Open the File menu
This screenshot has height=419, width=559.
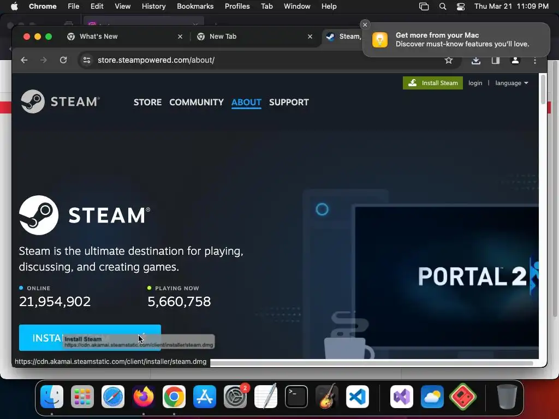pyautogui.click(x=74, y=7)
